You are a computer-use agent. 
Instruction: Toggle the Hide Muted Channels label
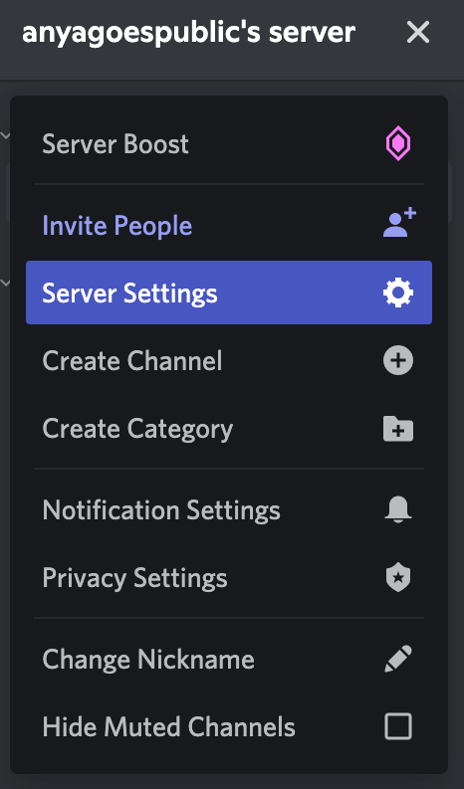tap(169, 727)
